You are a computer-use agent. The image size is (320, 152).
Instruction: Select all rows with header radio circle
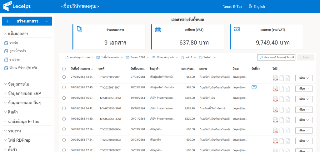pyautogui.click(x=64, y=69)
